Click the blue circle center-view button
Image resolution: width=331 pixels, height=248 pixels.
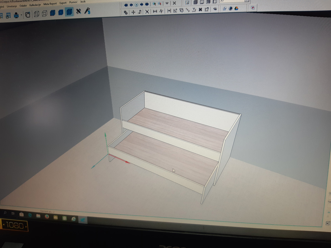pos(136,5)
